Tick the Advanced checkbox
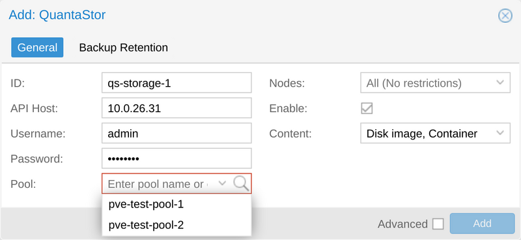521x240 pixels. (x=438, y=224)
